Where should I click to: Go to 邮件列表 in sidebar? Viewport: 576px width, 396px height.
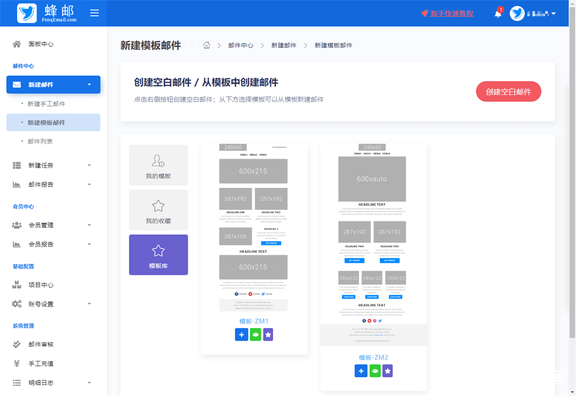(x=40, y=141)
